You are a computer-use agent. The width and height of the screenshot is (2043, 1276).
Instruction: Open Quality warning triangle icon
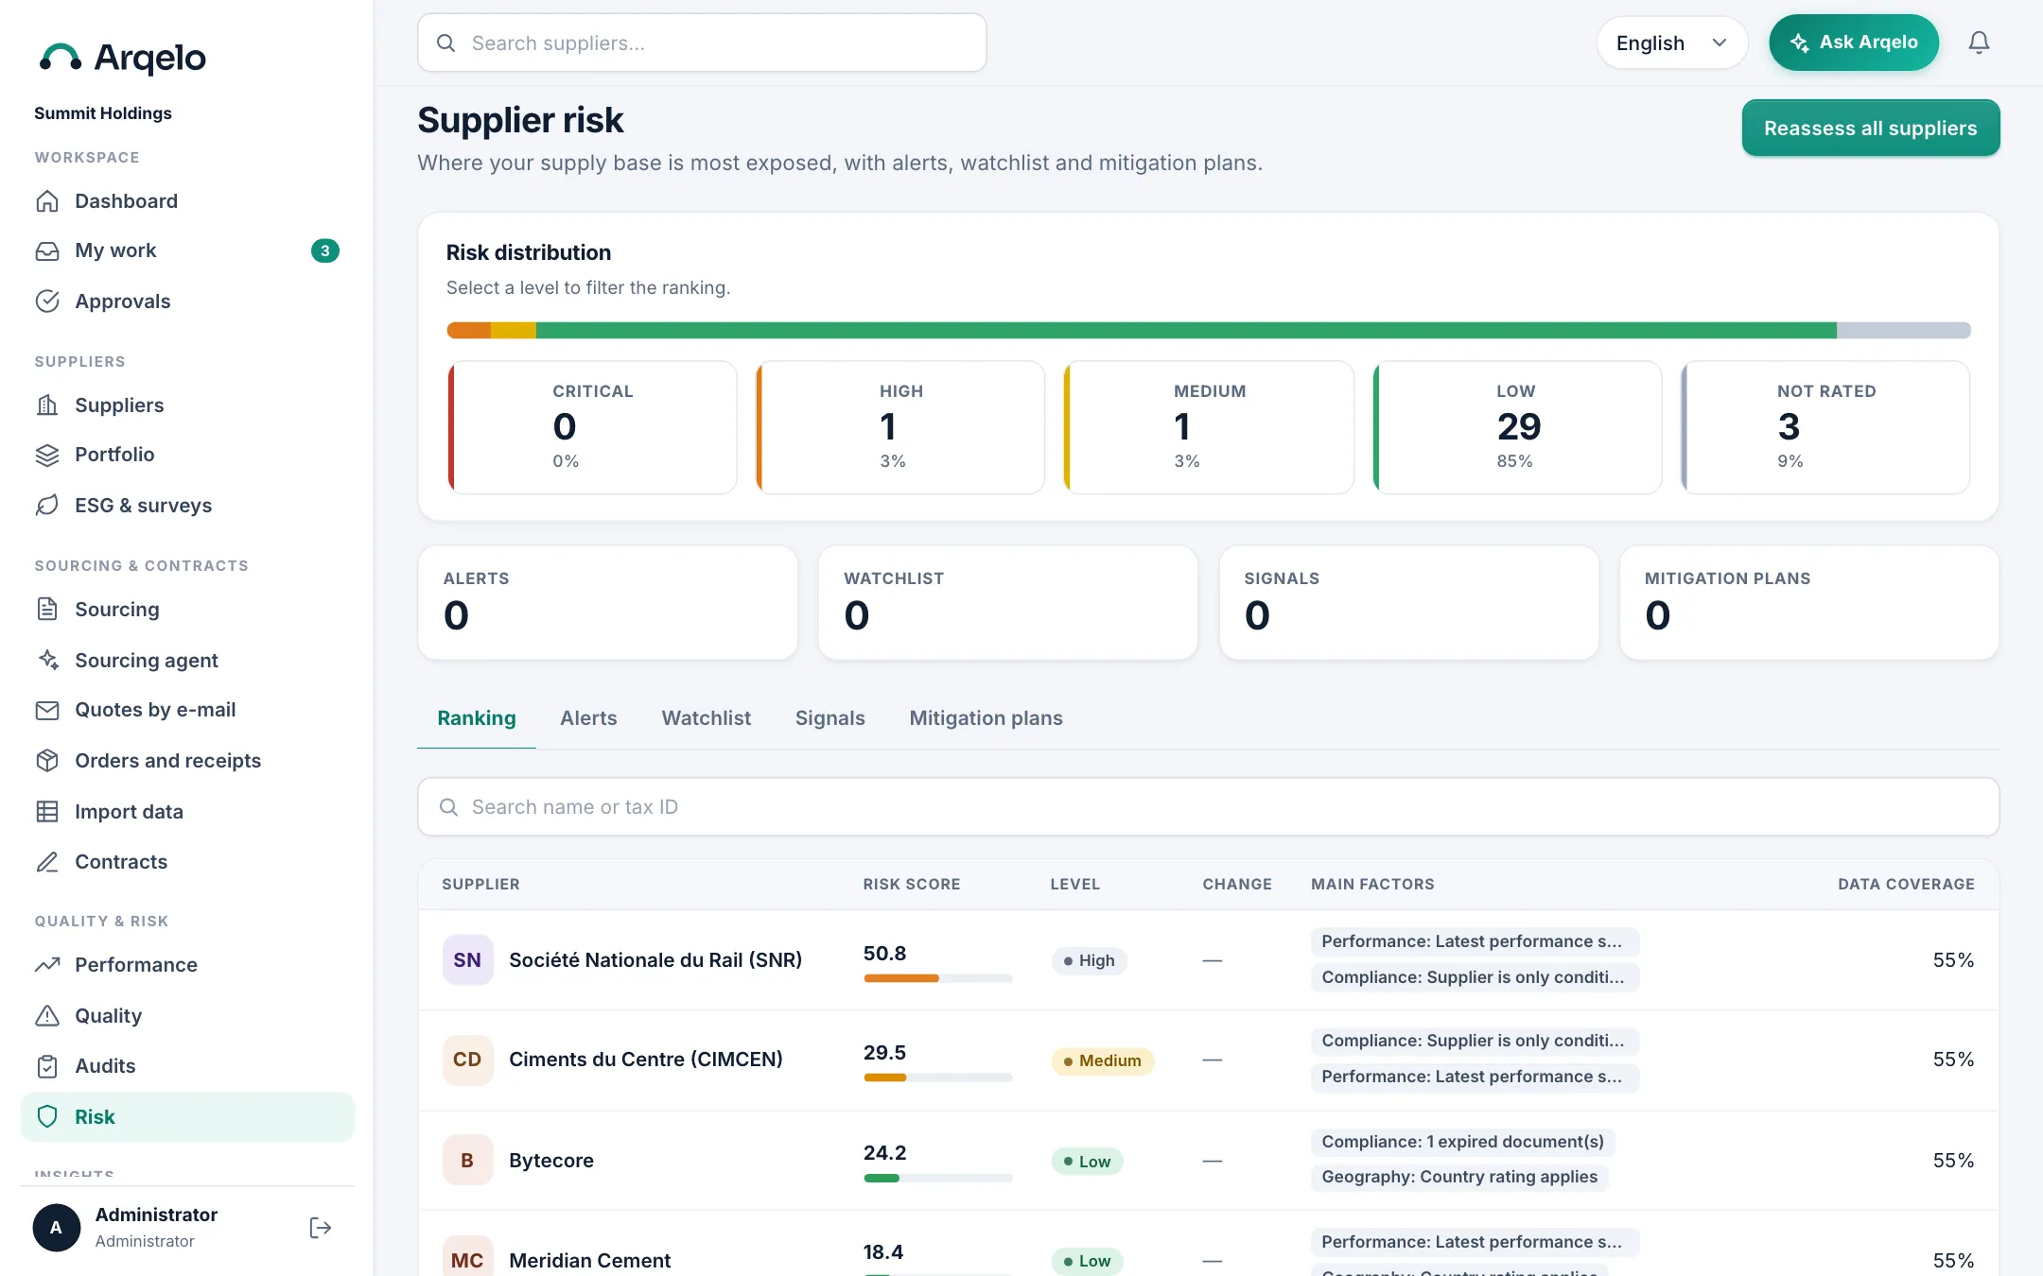click(x=47, y=1016)
